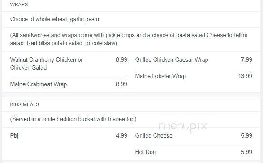
Task: Click the Maine Crabmeat Wrap 8.99 price
Action: point(121,84)
